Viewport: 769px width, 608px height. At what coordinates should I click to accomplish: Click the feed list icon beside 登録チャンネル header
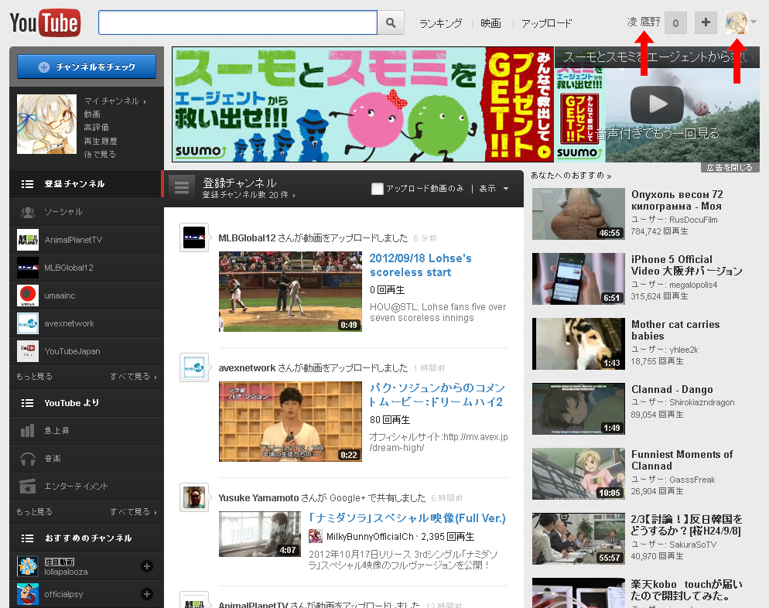point(182,188)
